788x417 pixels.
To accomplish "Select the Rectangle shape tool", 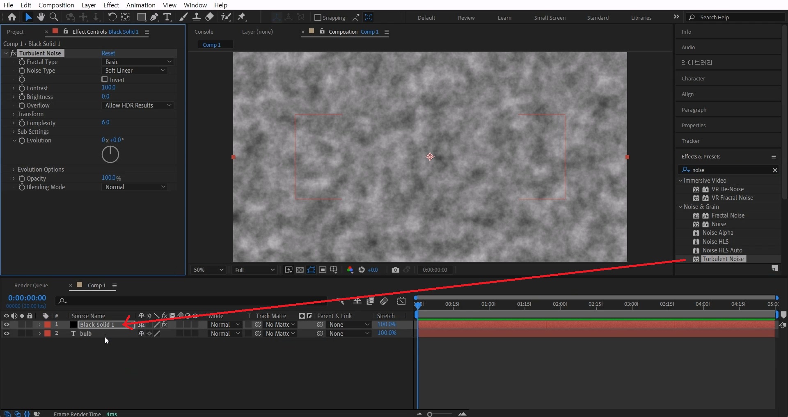I will (141, 17).
